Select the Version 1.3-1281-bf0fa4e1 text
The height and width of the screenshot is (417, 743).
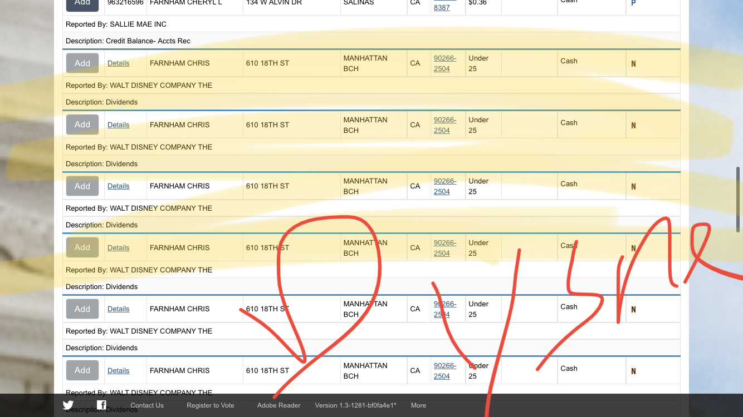coord(355,405)
